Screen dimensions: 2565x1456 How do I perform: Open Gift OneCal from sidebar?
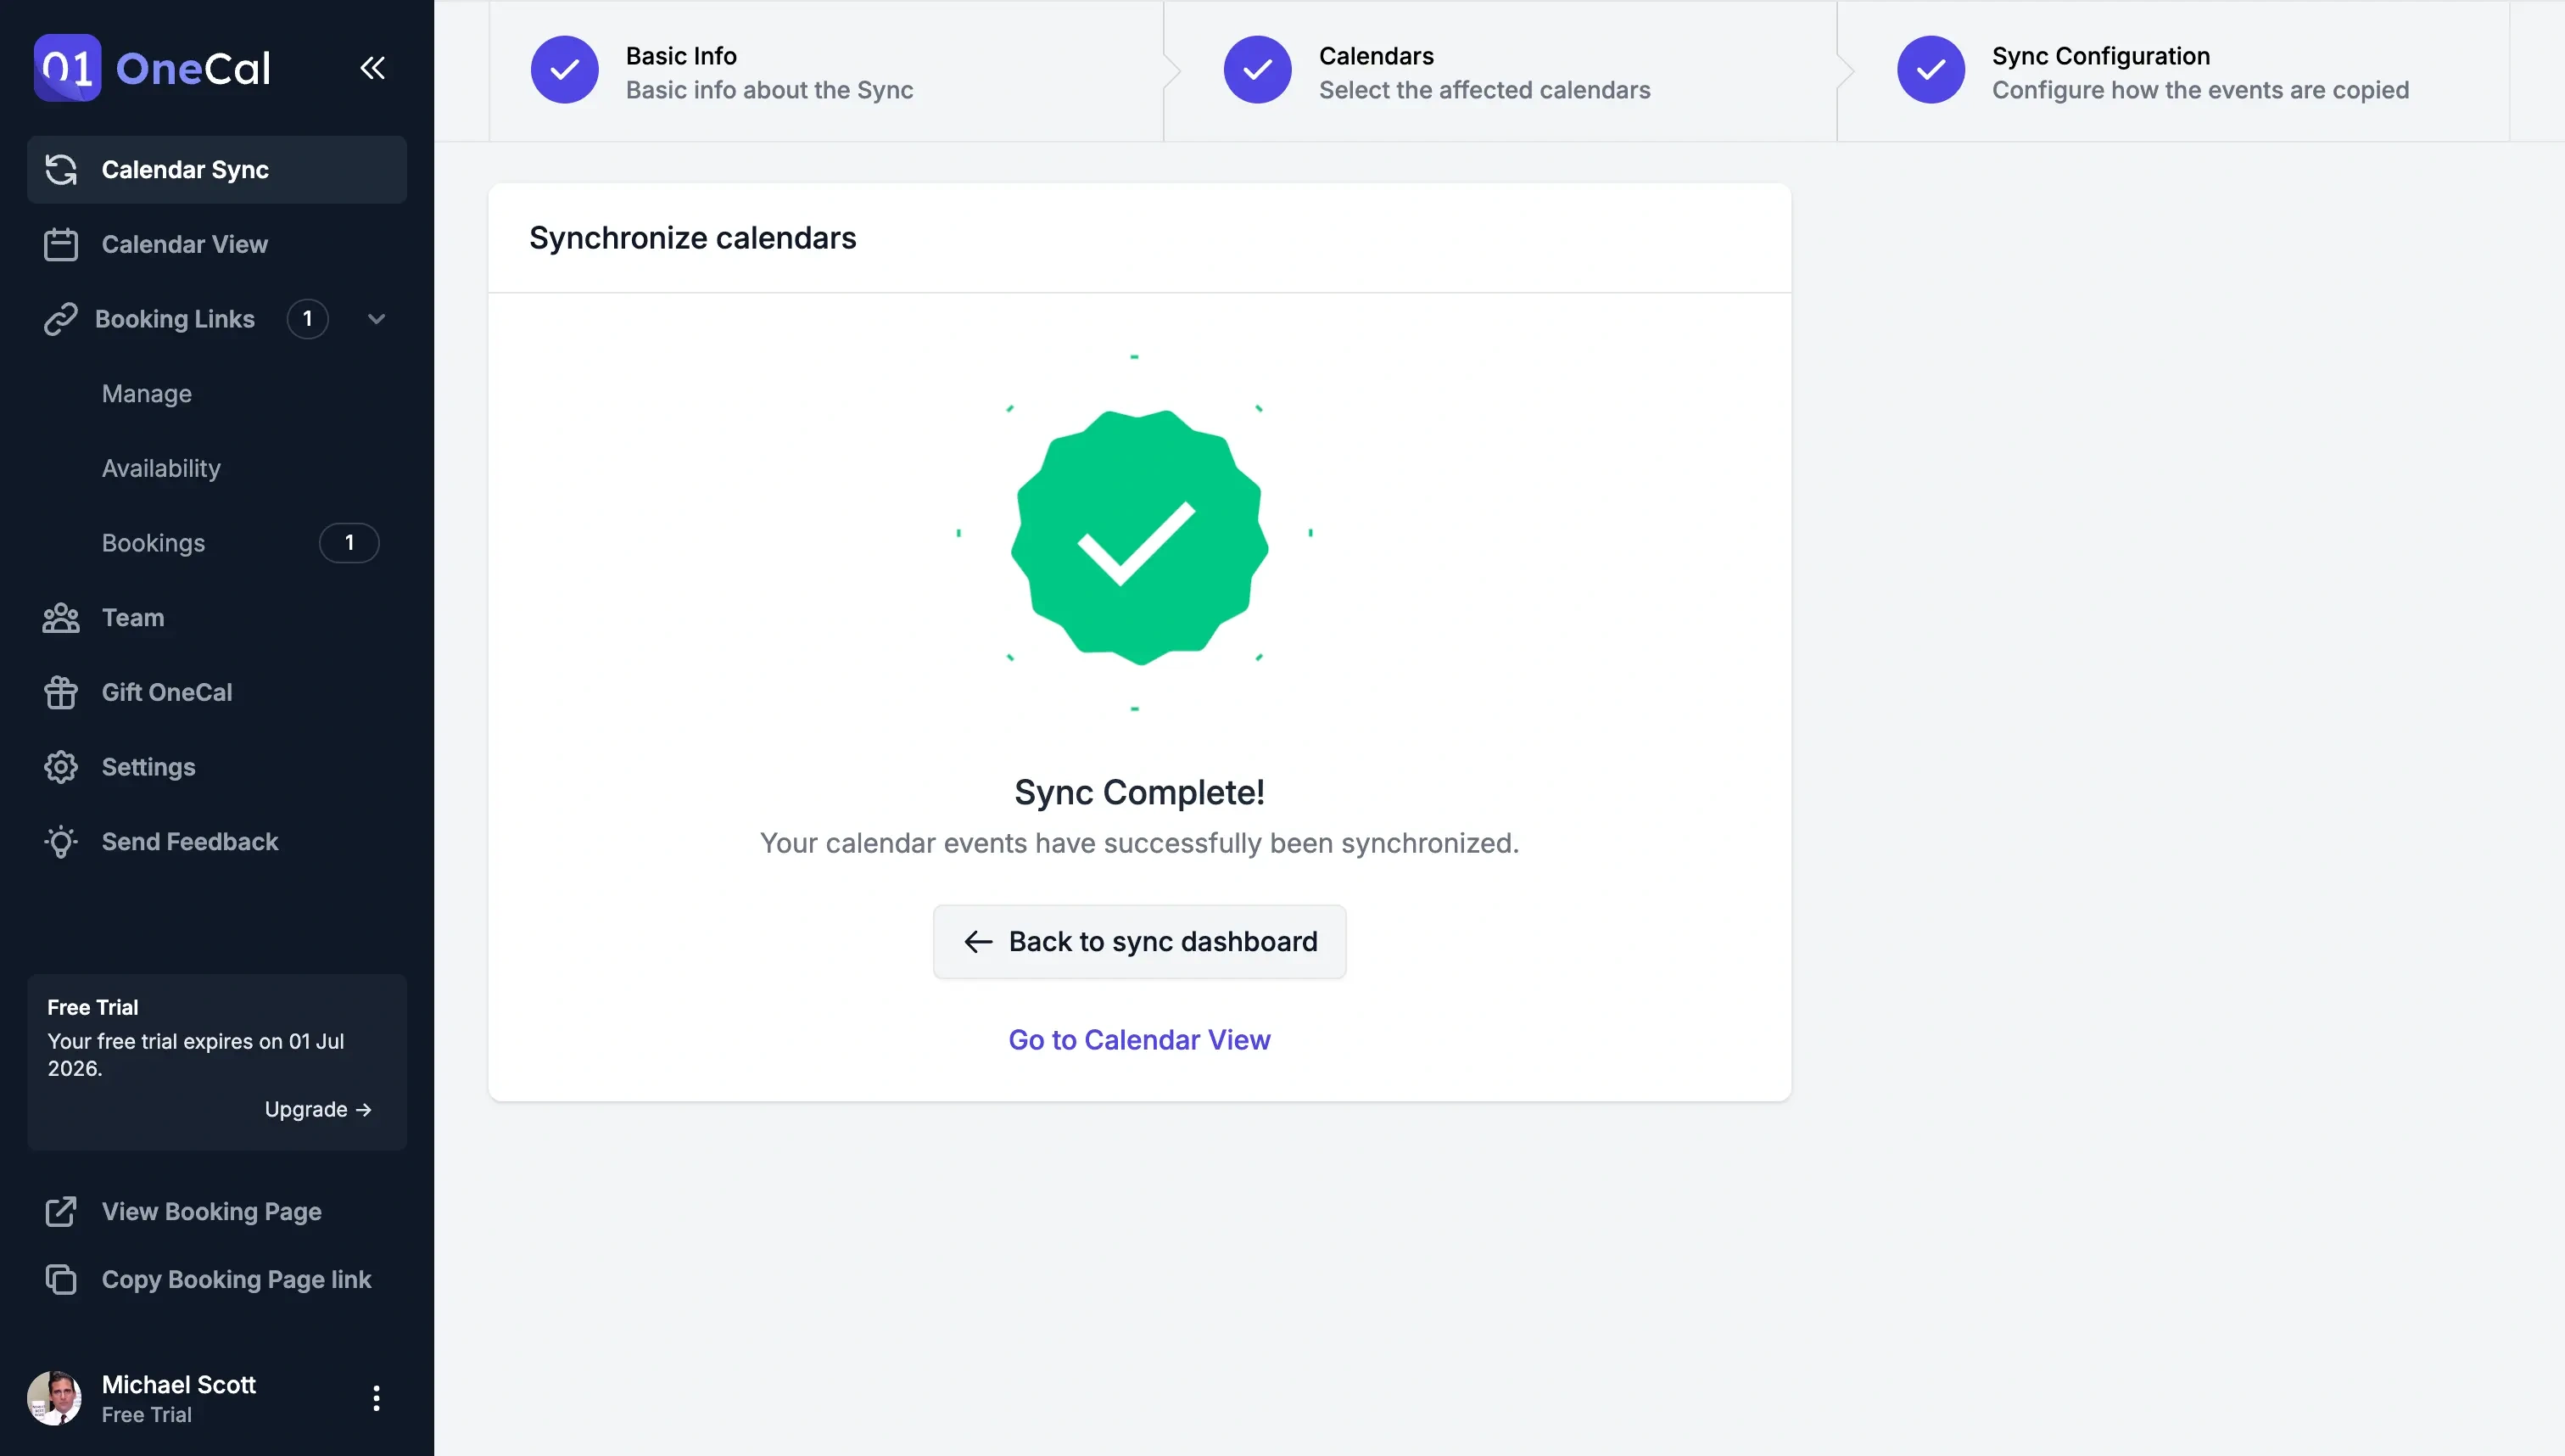[x=165, y=692]
